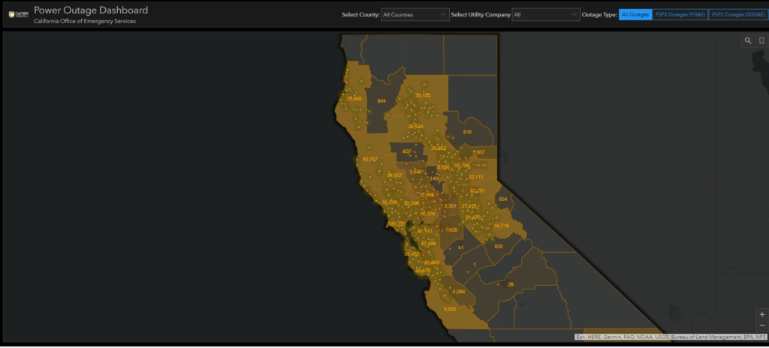Click the county labeled 816
Image resolution: width=769 pixels, height=348 pixels.
coord(466,131)
